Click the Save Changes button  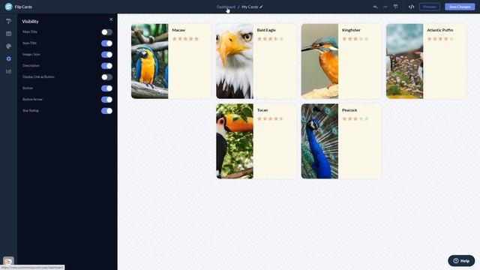point(460,7)
